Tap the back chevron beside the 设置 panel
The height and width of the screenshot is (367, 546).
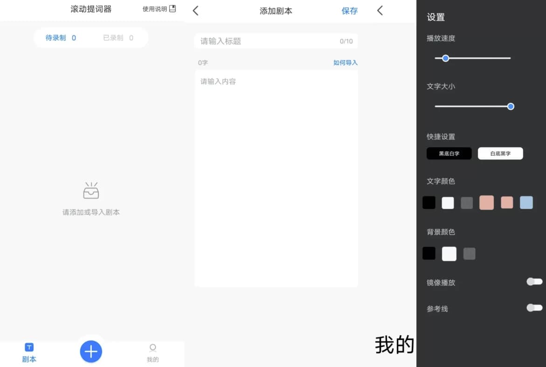tap(380, 10)
